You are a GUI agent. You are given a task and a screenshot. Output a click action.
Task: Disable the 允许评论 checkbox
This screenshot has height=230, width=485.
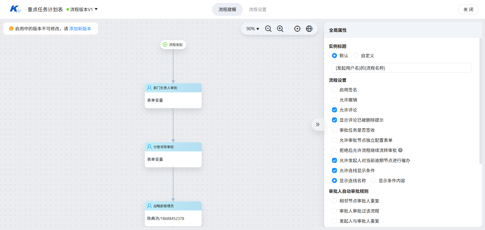pyautogui.click(x=334, y=110)
